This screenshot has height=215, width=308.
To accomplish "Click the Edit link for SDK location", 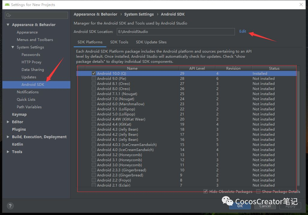I will (243, 31).
